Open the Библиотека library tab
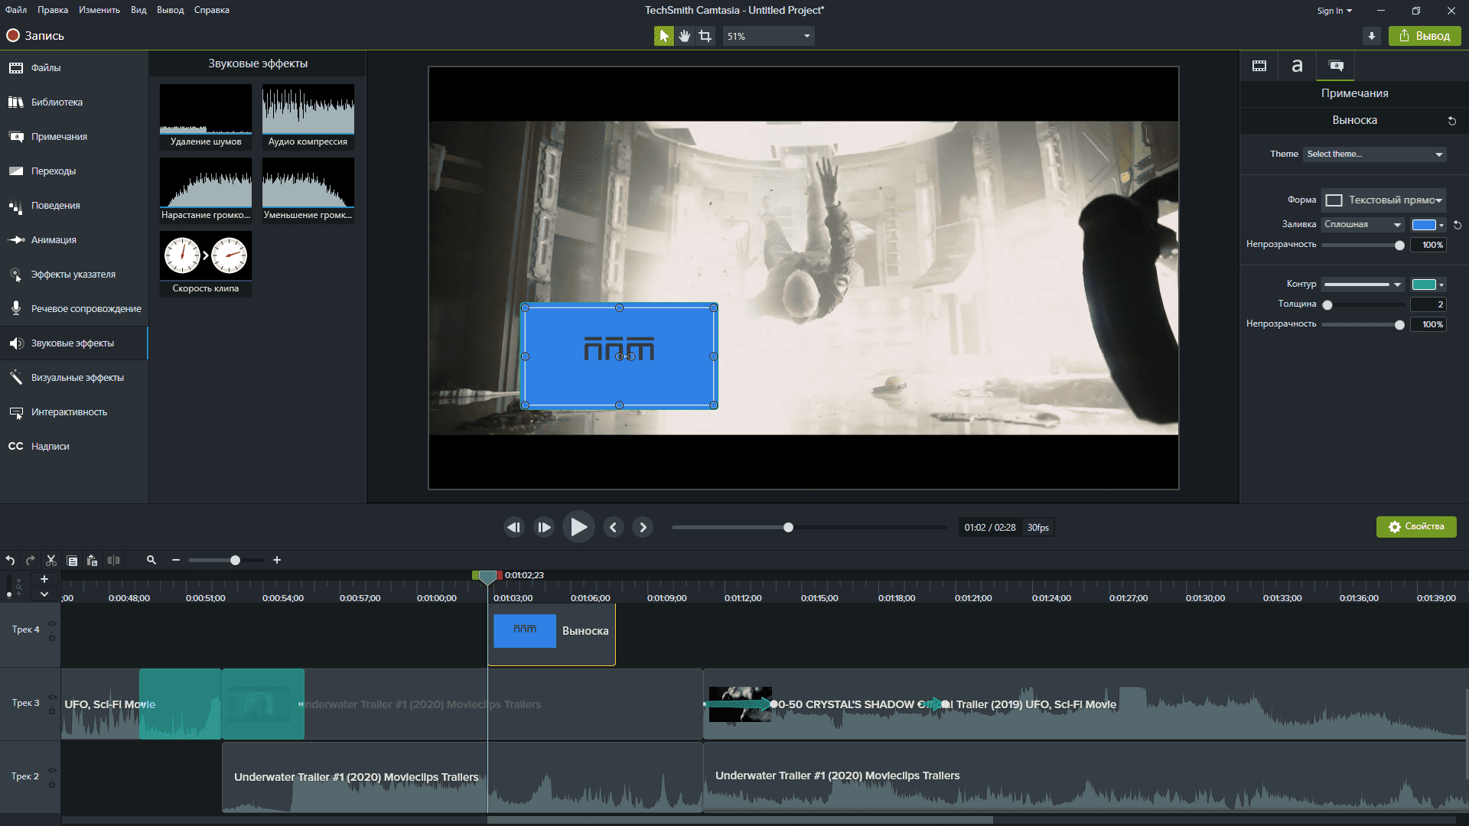This screenshot has width=1469, height=826. (73, 102)
